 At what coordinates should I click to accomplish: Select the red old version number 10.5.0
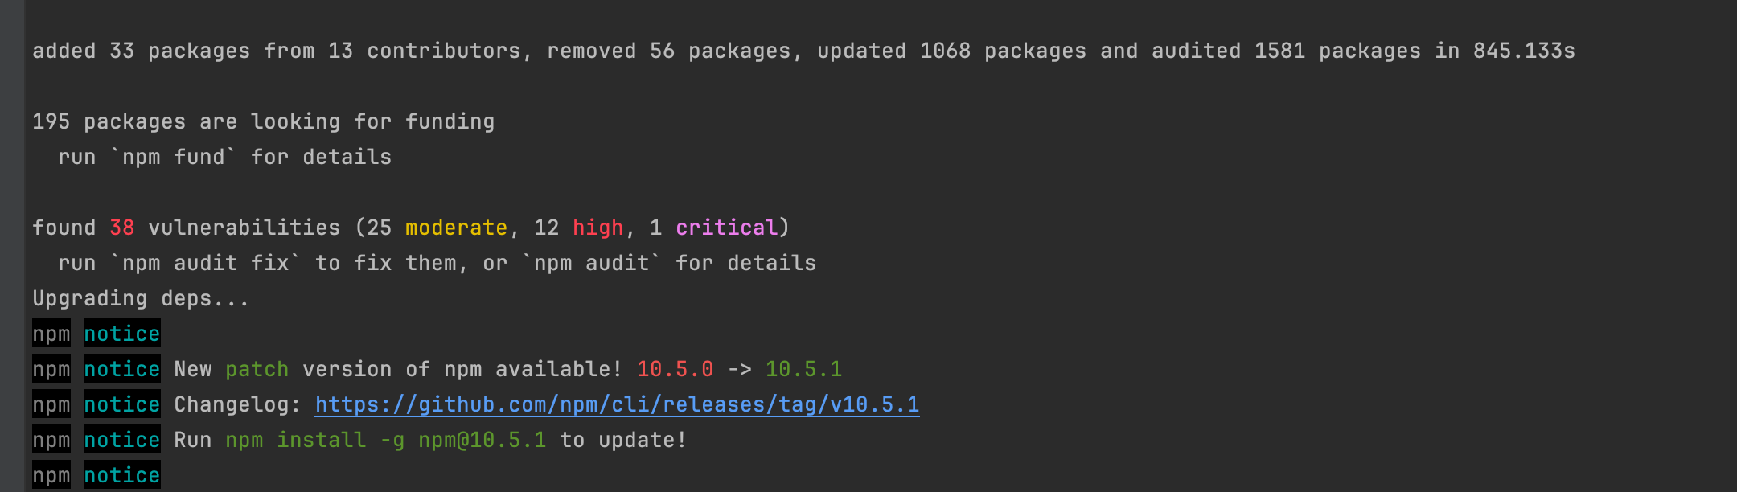coord(675,369)
